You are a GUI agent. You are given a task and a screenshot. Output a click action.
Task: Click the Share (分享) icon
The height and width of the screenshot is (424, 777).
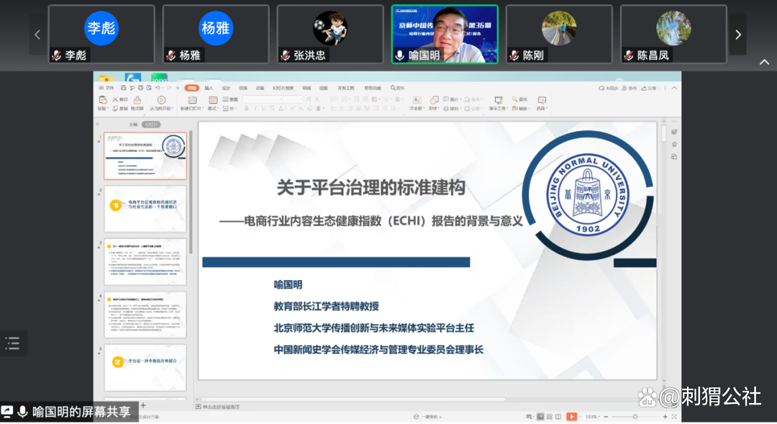[644, 89]
